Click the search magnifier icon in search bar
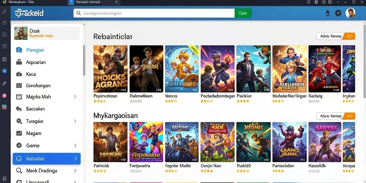Viewport: 366px width, 183px height. click(79, 13)
